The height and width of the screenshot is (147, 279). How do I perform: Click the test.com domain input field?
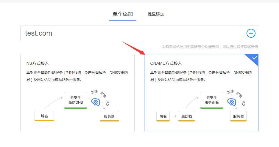coord(131,33)
